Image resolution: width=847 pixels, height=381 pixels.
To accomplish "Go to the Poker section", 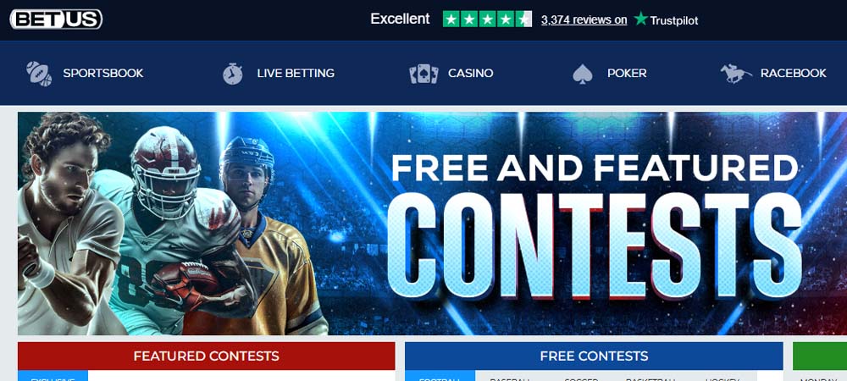I will point(627,74).
